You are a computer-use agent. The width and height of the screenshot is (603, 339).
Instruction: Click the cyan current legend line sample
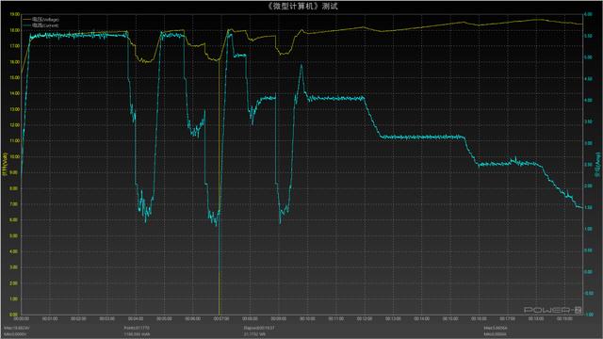point(27,25)
